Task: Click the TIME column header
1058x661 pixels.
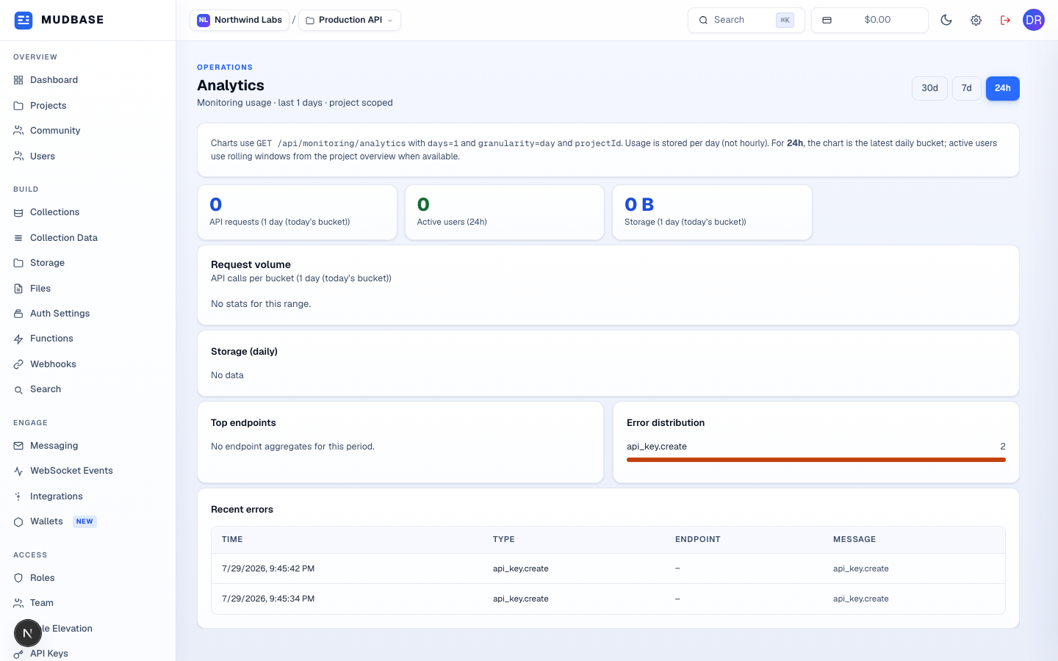Action: [x=232, y=539]
